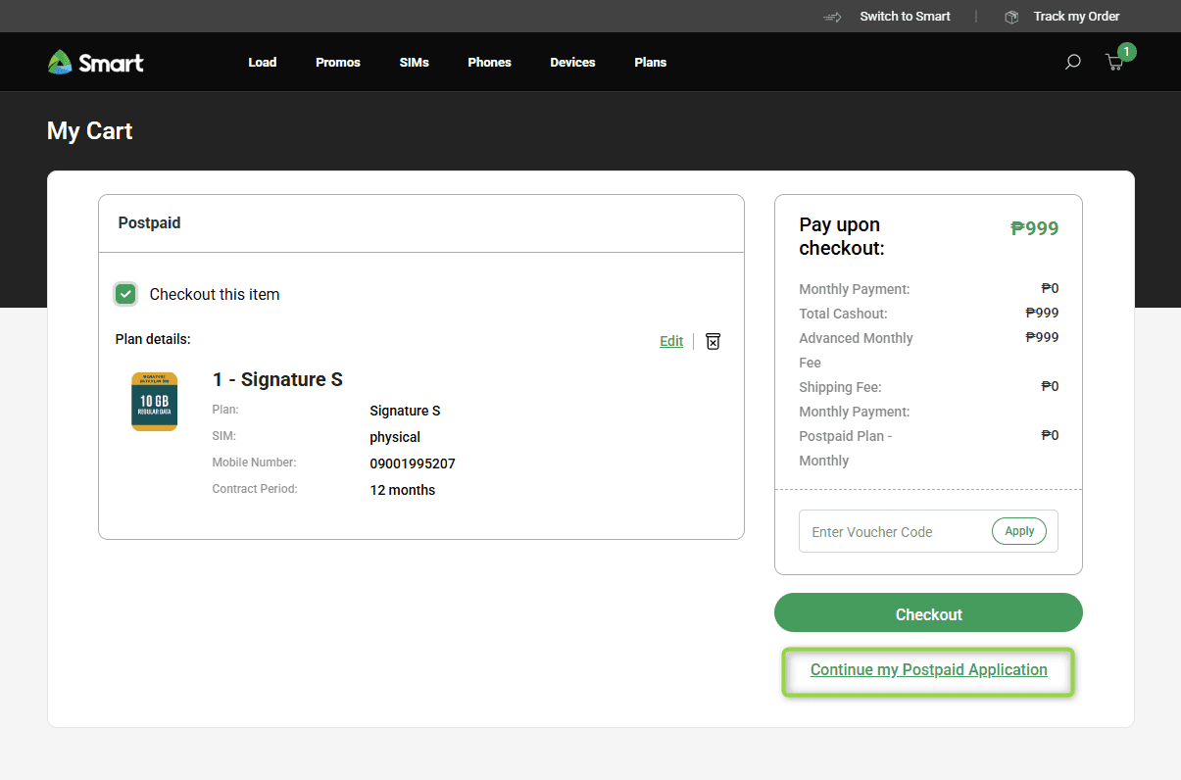This screenshot has height=780, width=1181.
Task: Click the physical SIM value
Action: point(395,437)
